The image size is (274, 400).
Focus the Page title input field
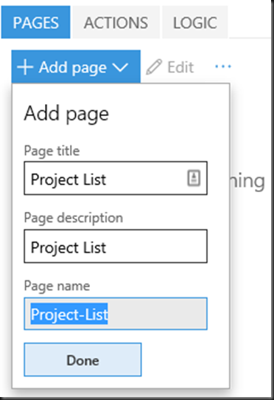116,178
